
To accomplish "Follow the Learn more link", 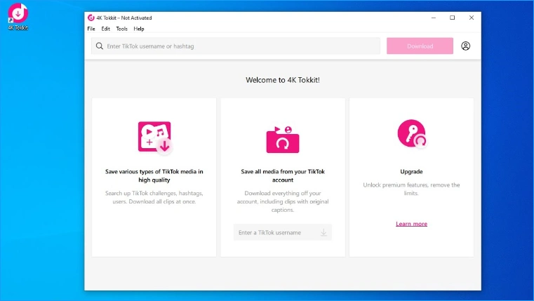I will (411, 224).
